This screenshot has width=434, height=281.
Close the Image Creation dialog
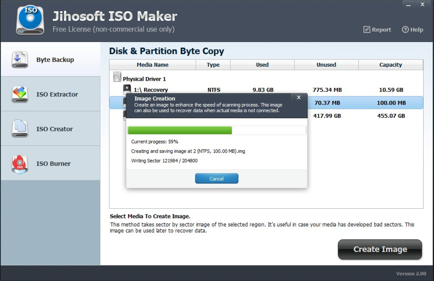point(299,97)
